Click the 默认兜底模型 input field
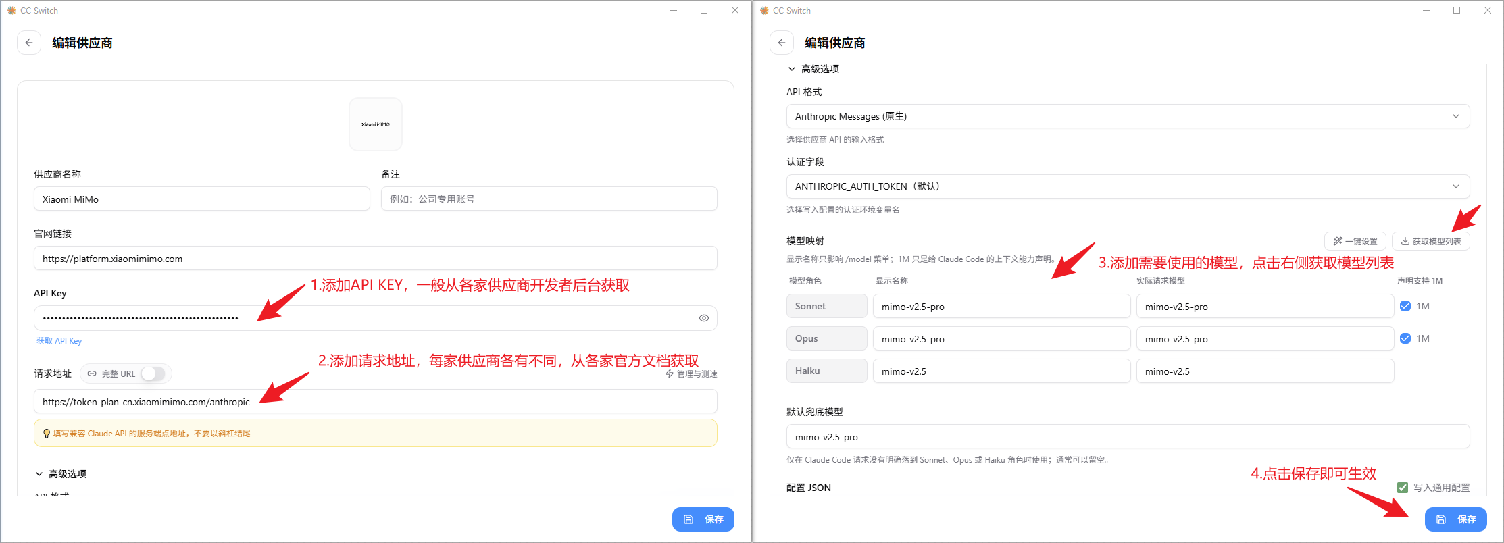1504x543 pixels. click(1128, 437)
